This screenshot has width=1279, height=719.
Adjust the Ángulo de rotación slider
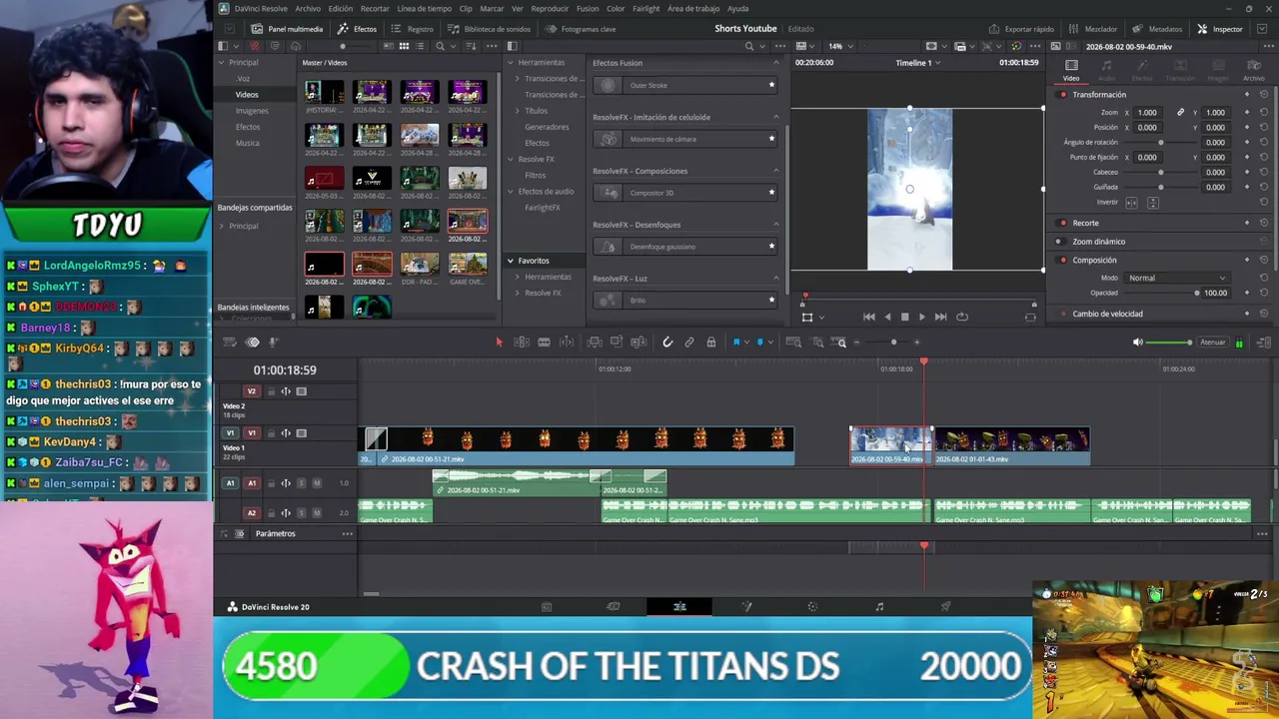click(x=1160, y=143)
